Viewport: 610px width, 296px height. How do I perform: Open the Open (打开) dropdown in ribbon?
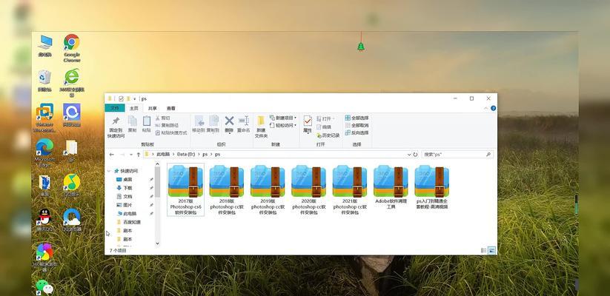point(325,118)
